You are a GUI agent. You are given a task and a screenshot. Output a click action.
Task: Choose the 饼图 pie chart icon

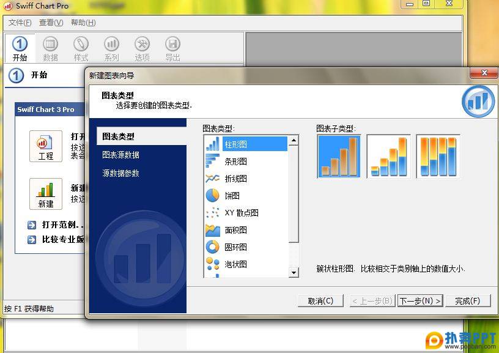click(x=213, y=195)
